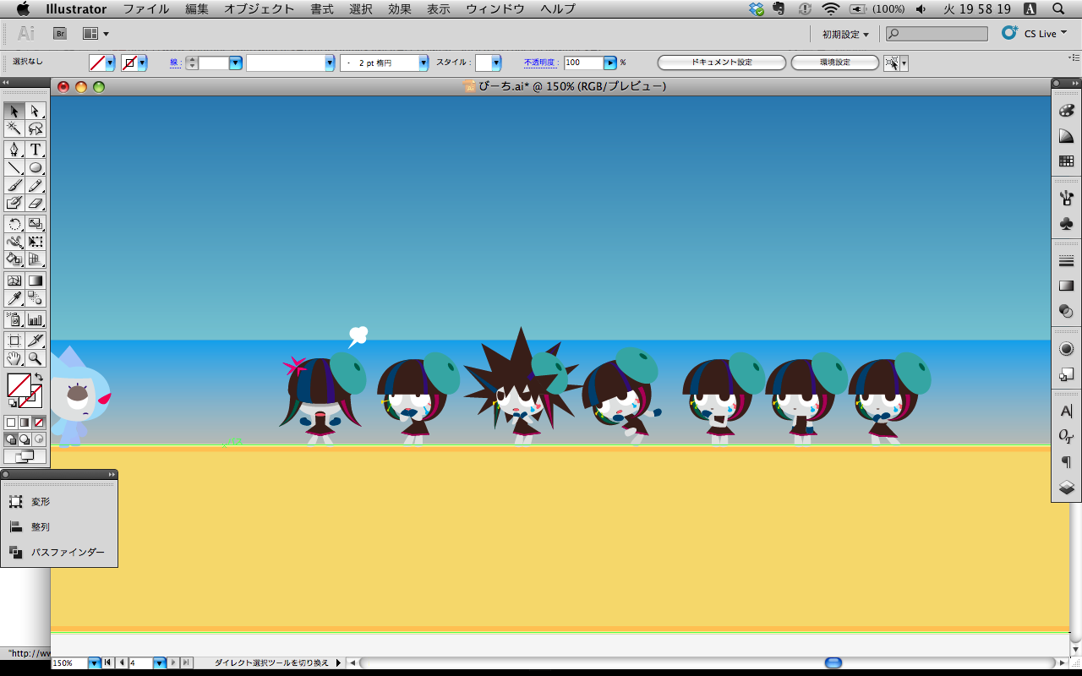Select the Scale tool
The height and width of the screenshot is (676, 1082).
click(36, 224)
